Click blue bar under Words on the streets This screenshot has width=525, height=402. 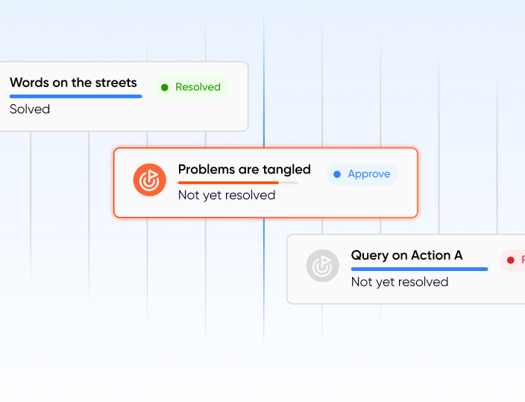(x=75, y=96)
